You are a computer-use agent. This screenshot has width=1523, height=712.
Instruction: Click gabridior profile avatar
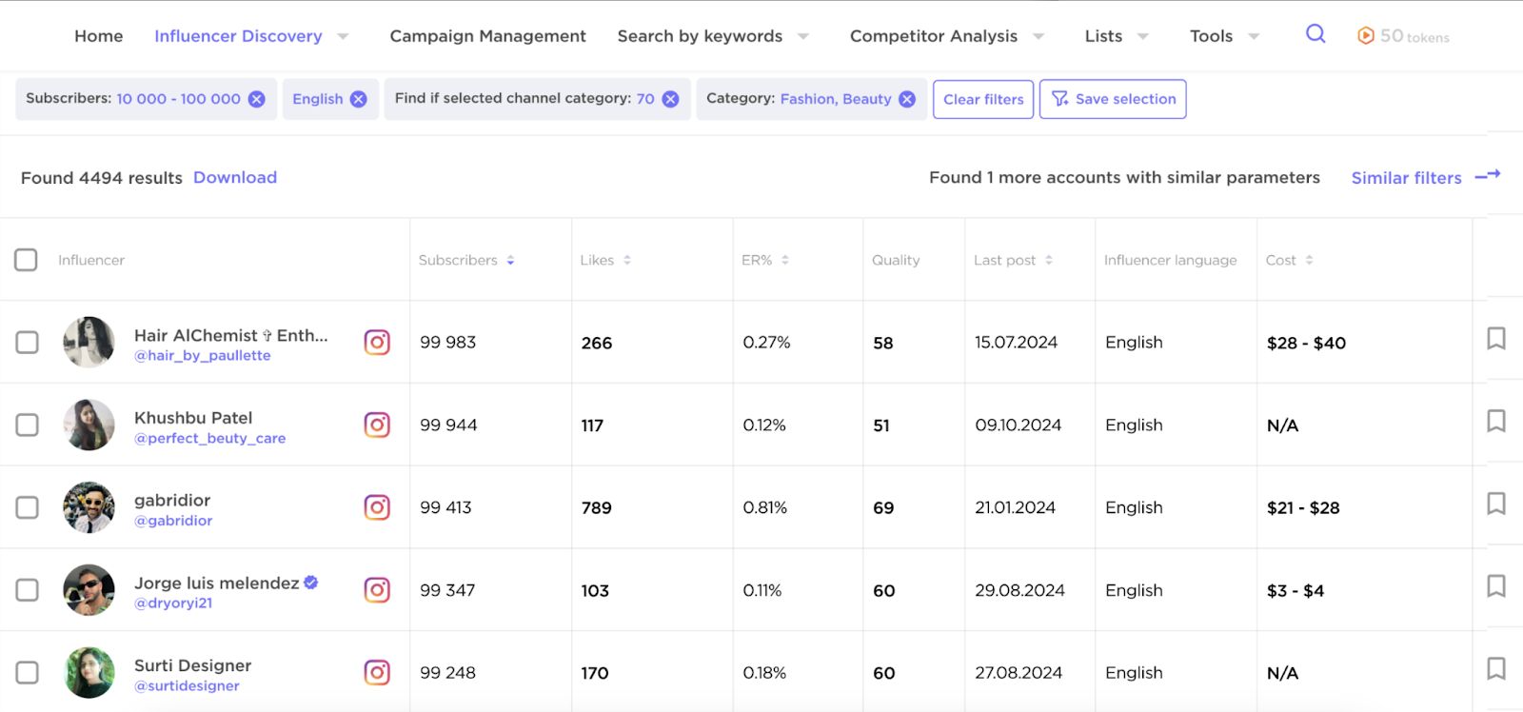click(x=89, y=507)
